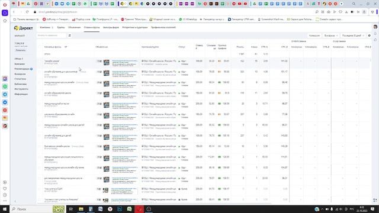Sort by the CPC column header
The width and height of the screenshot is (379, 213).
[x=284, y=47]
